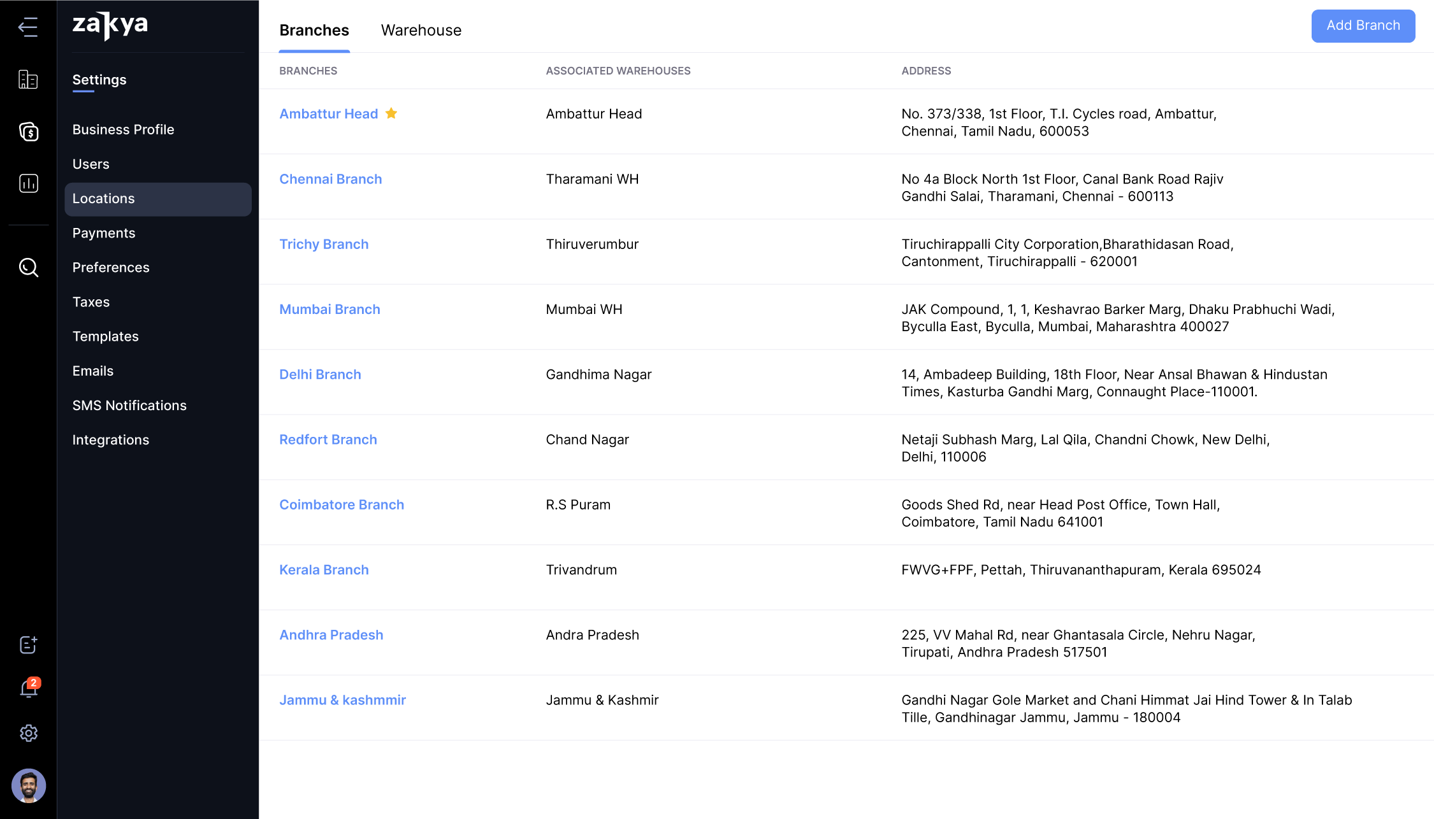The height and width of the screenshot is (819, 1434).
Task: Switch to the Warehouse tab
Action: (x=421, y=30)
